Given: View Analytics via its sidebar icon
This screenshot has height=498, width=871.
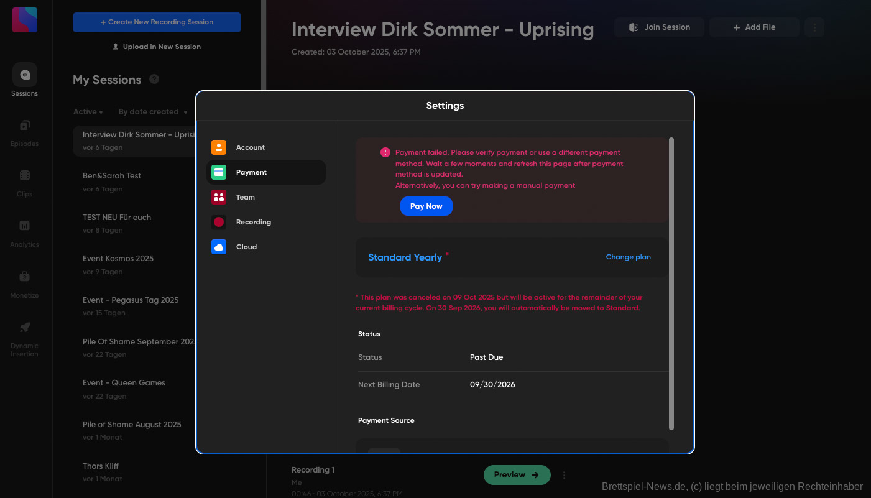Looking at the screenshot, I should point(24,230).
